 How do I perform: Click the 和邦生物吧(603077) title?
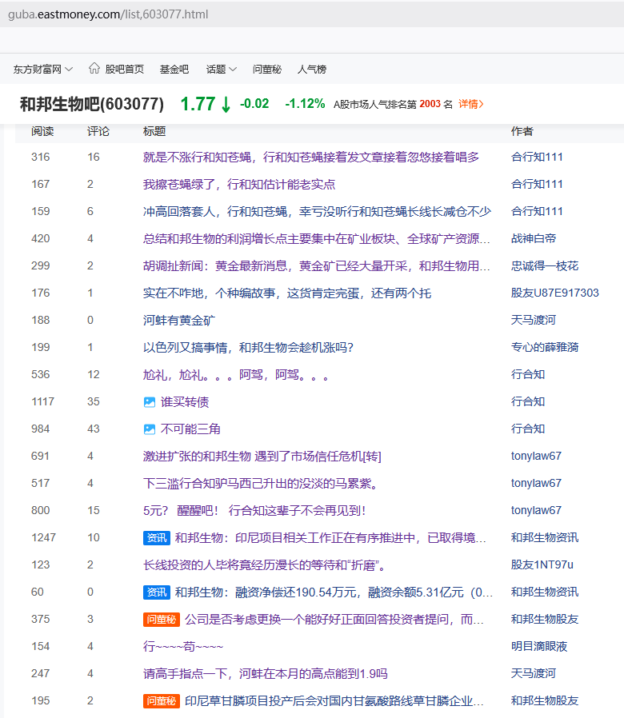click(x=92, y=104)
